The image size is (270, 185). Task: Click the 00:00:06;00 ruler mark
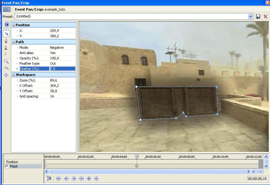[153, 157]
